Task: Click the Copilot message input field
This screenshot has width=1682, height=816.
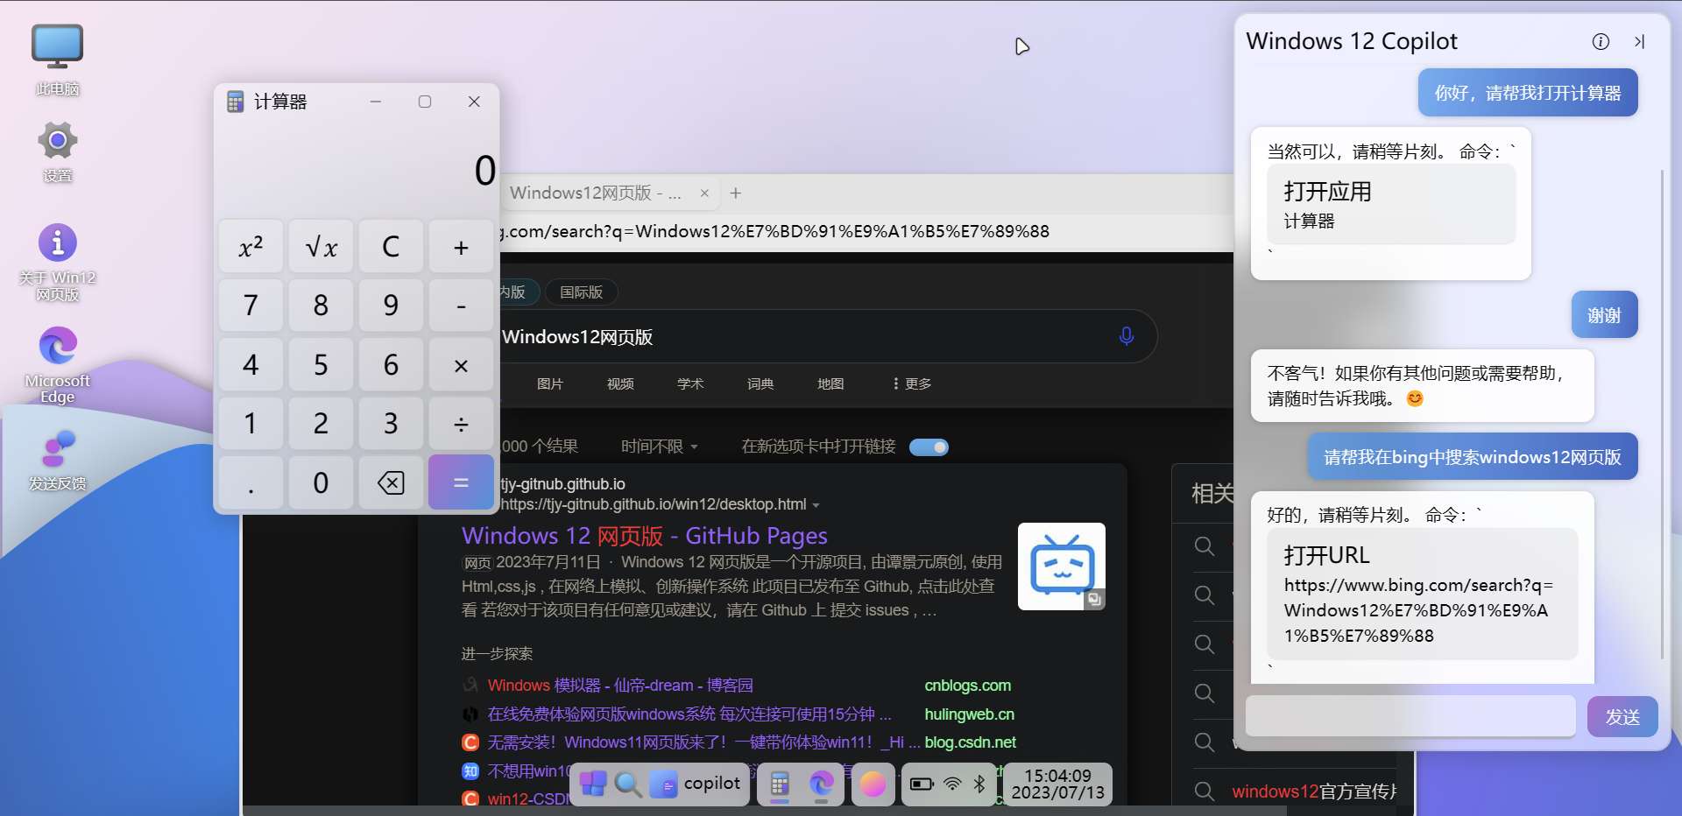Action: pyautogui.click(x=1410, y=716)
